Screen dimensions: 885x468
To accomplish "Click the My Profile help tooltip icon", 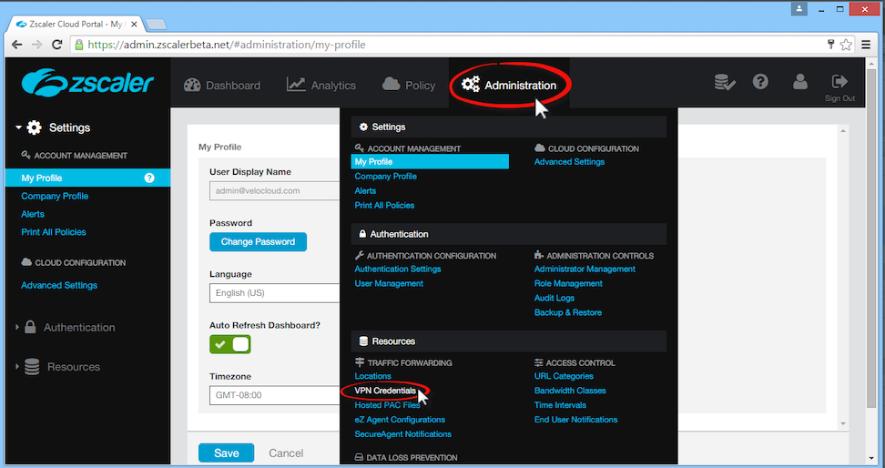I will tap(149, 178).
